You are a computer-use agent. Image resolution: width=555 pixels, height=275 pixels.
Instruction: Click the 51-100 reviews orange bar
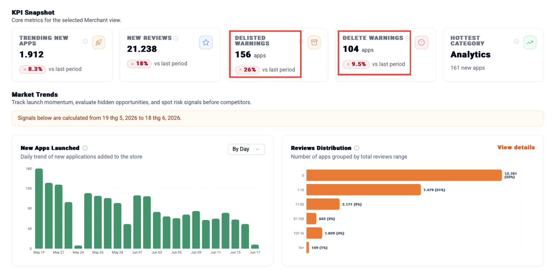tap(312, 219)
